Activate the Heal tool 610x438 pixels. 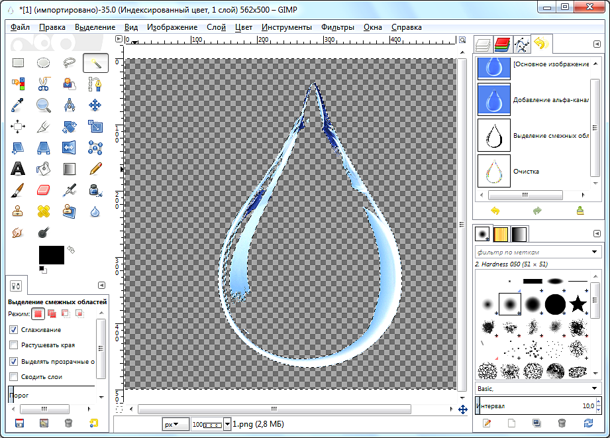coord(44,211)
